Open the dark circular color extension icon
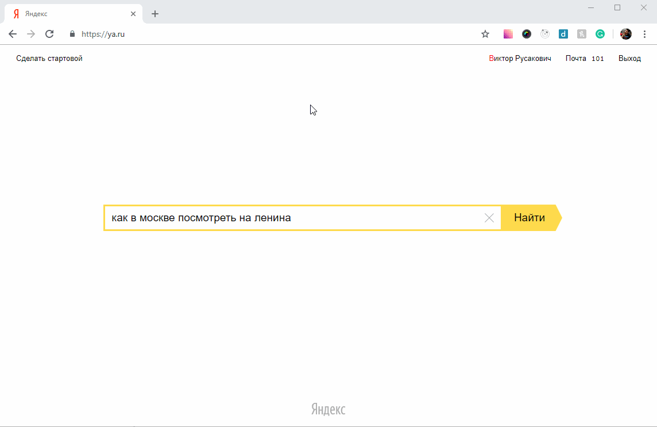Viewport: 657px width, 427px height. pyautogui.click(x=526, y=34)
